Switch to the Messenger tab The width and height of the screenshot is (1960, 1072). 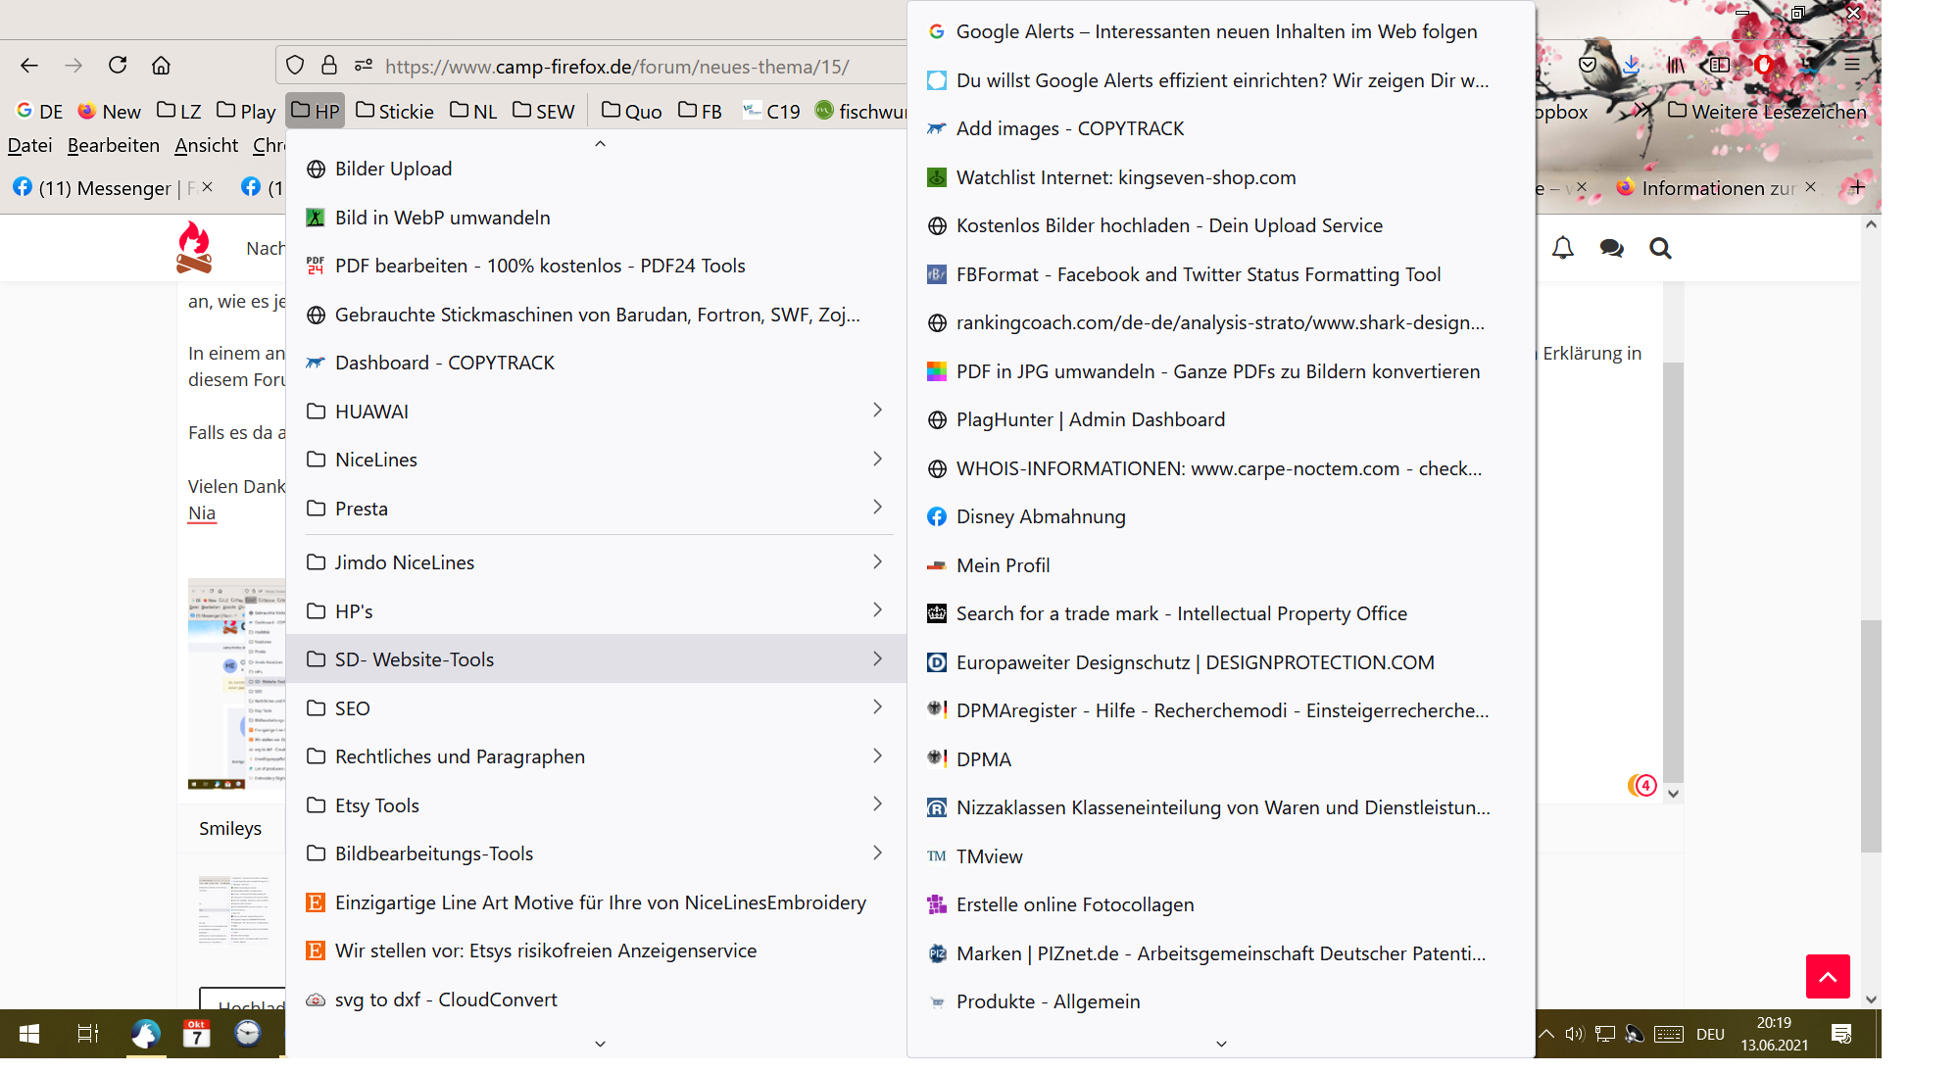[104, 187]
